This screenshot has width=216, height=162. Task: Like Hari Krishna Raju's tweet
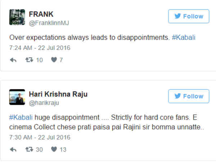pyautogui.click(x=54, y=149)
